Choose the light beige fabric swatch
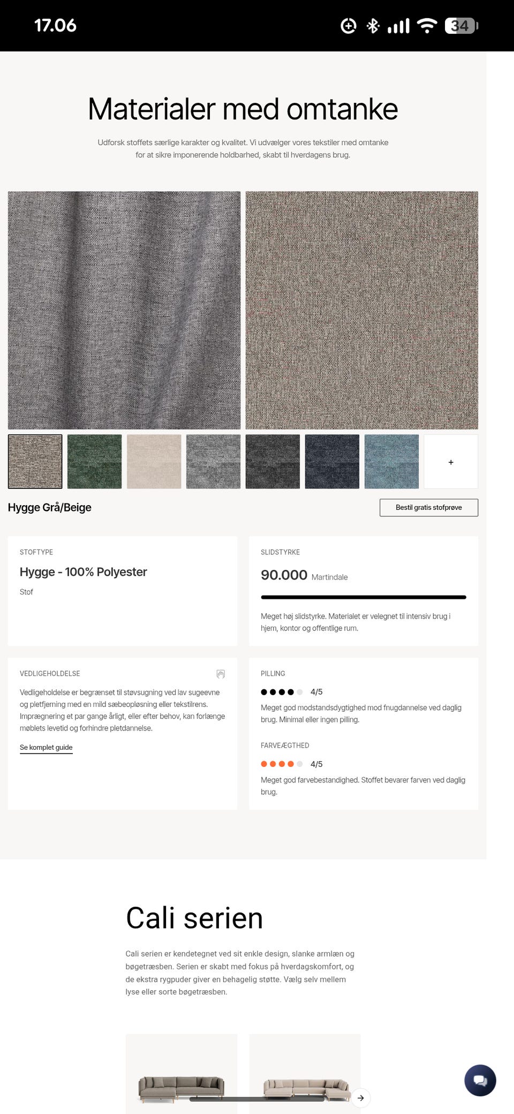The image size is (514, 1114). (x=154, y=462)
